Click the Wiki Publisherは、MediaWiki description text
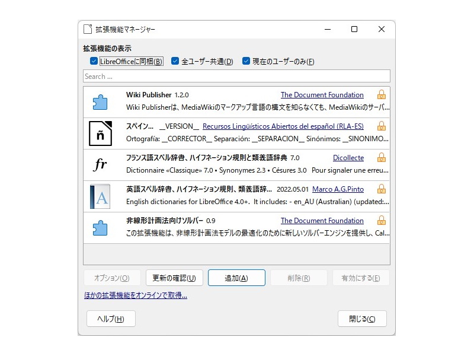The width and height of the screenshot is (474, 356). tap(258, 107)
